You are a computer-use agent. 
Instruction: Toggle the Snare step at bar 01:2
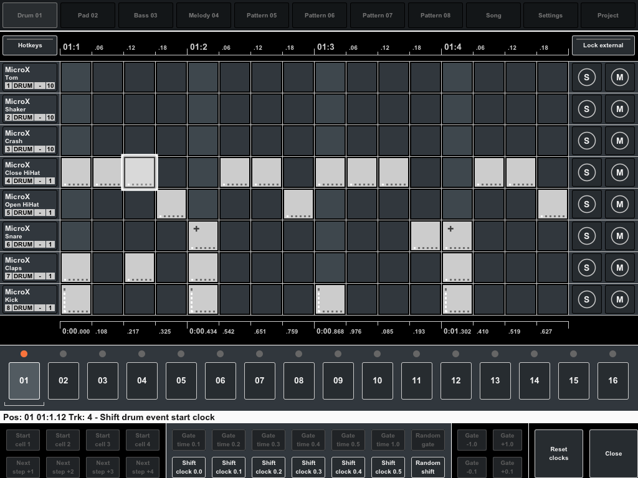(202, 236)
